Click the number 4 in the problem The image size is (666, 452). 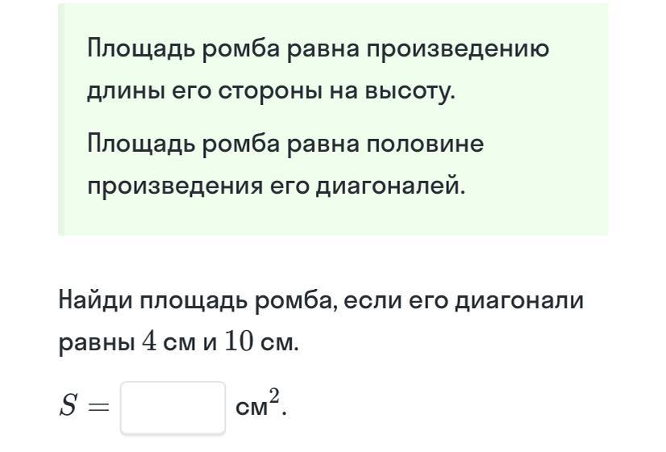point(149,342)
